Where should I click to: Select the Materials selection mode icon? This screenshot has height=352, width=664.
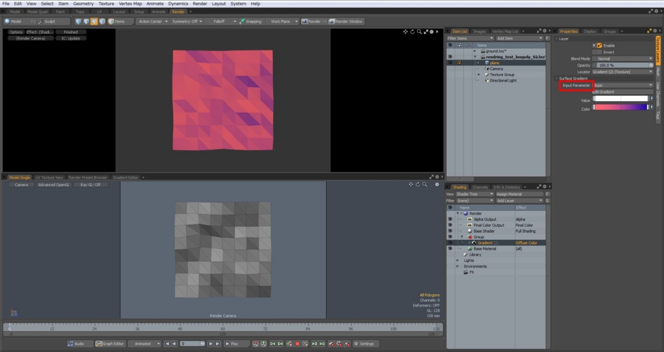[102, 21]
